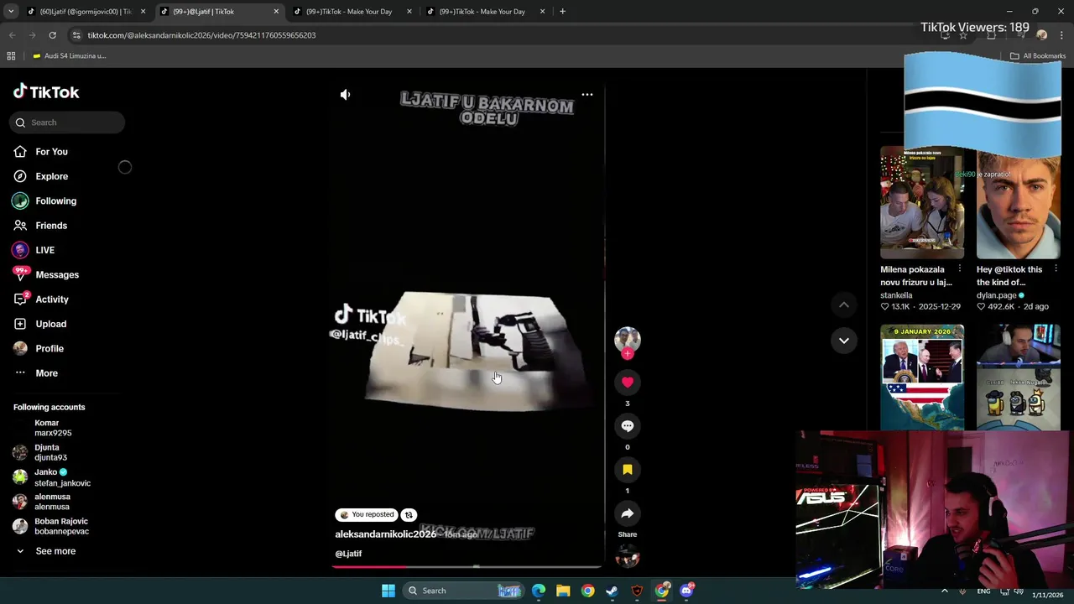Open the Explore page
This screenshot has width=1074, height=604.
51,176
